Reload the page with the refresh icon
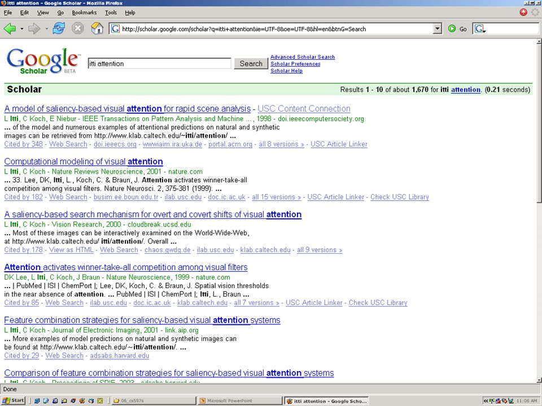 point(59,28)
